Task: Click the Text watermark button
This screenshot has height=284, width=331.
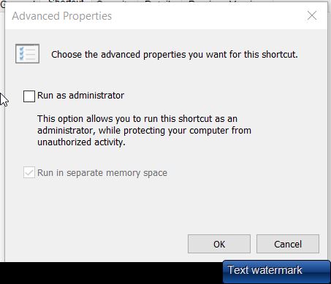Action: (x=276, y=271)
